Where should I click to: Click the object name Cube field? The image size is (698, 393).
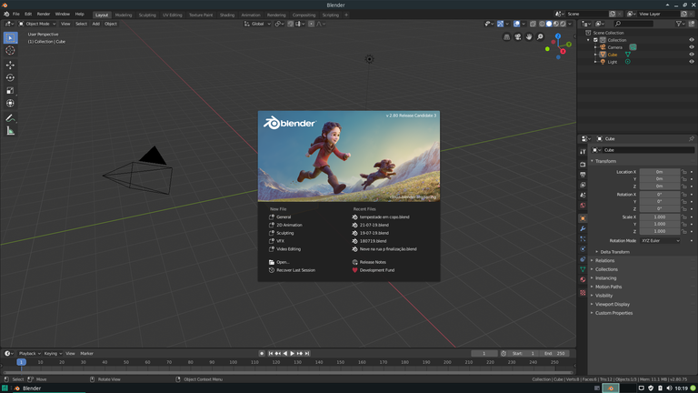(647, 150)
